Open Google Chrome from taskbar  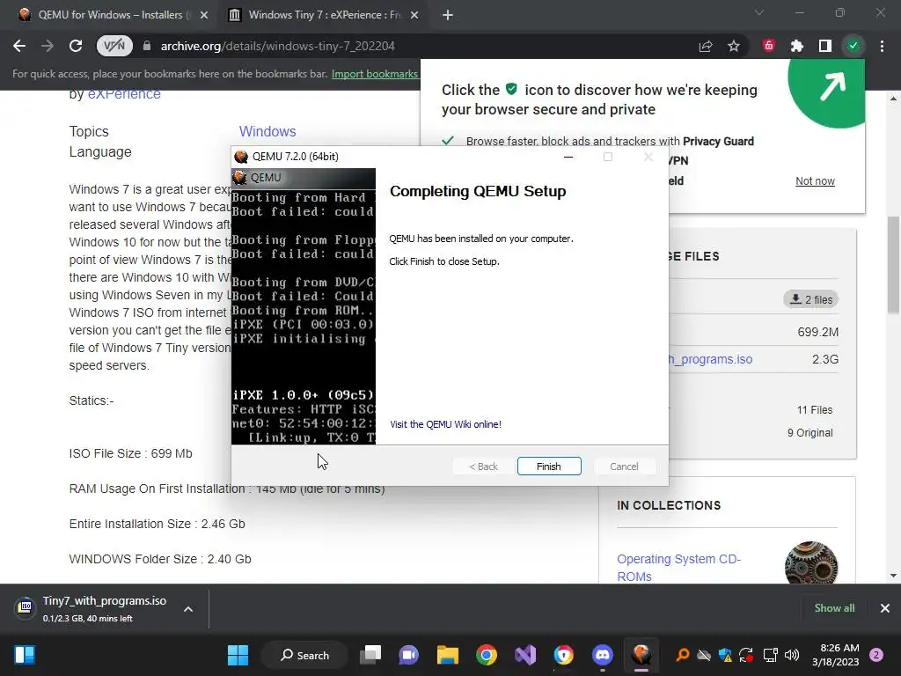486,655
